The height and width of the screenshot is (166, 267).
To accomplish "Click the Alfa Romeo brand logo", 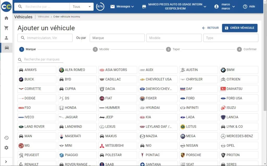I will pos(62,70).
